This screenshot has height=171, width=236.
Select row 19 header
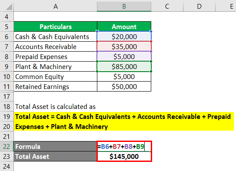click(7, 117)
